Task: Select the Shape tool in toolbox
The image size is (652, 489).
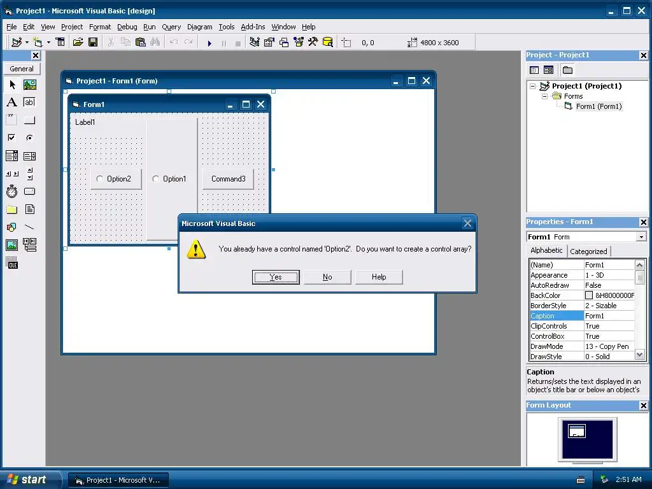Action: pos(12,227)
